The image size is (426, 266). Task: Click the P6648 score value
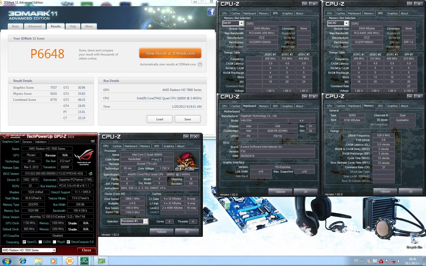pos(47,54)
